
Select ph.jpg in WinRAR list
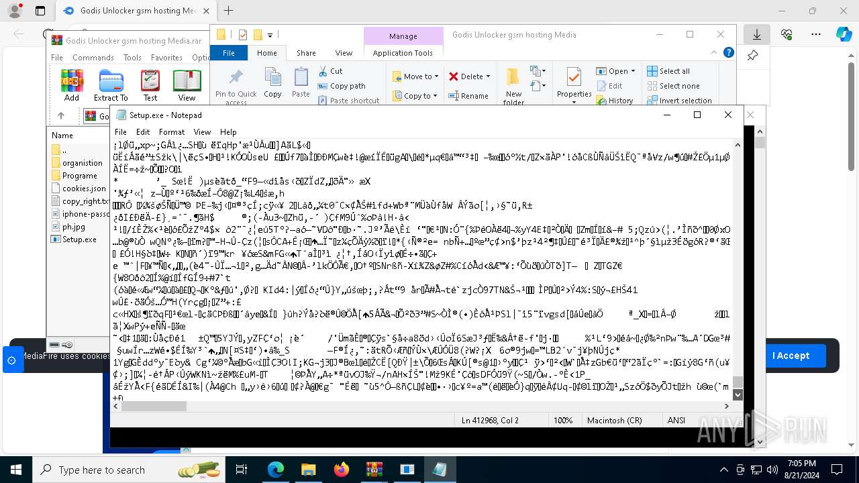pyautogui.click(x=74, y=227)
